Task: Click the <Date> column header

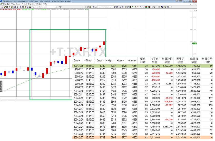Action: 76,61
